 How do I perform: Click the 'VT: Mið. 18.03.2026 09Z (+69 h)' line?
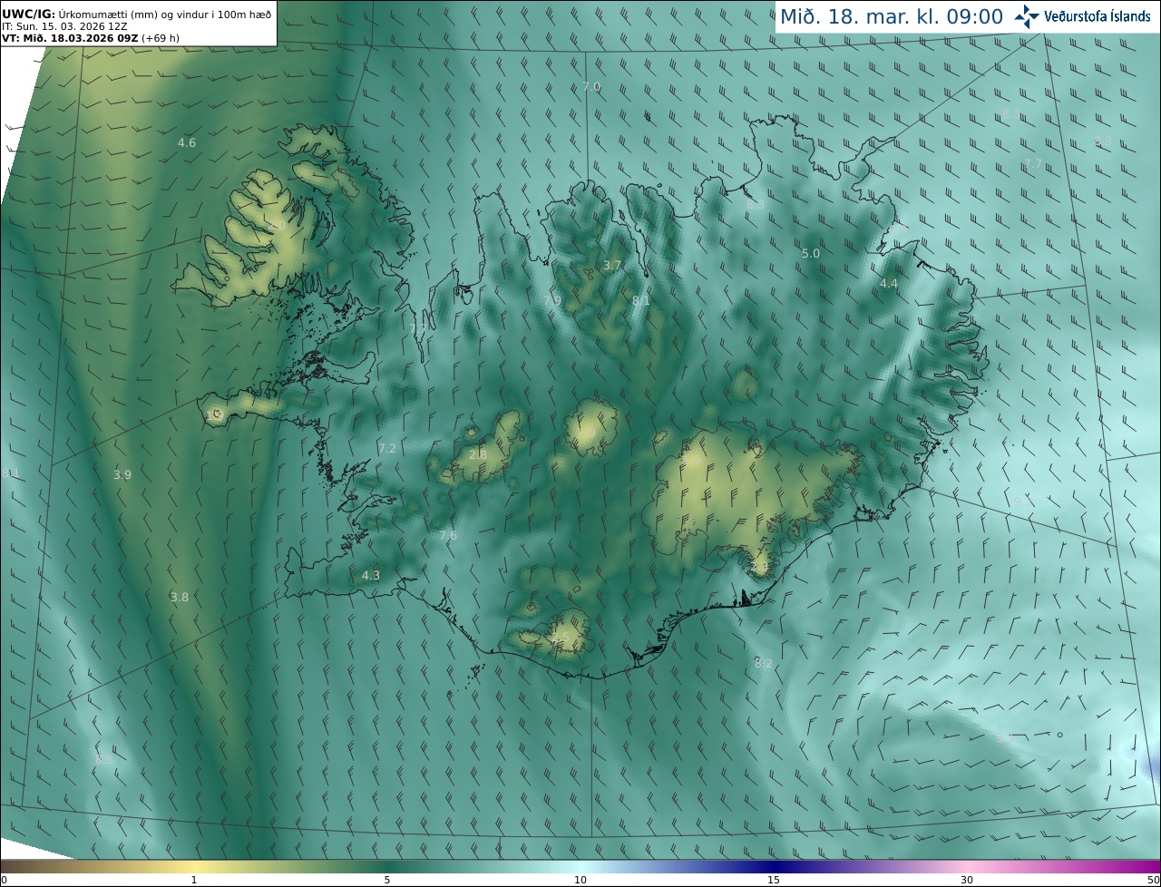pos(91,38)
